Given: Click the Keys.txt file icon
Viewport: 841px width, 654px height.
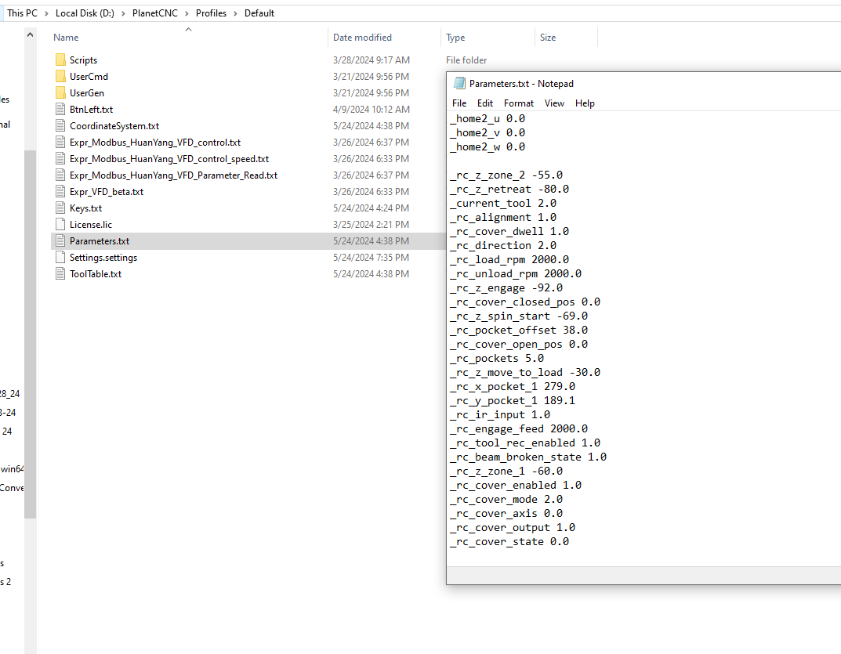Looking at the screenshot, I should (x=60, y=208).
